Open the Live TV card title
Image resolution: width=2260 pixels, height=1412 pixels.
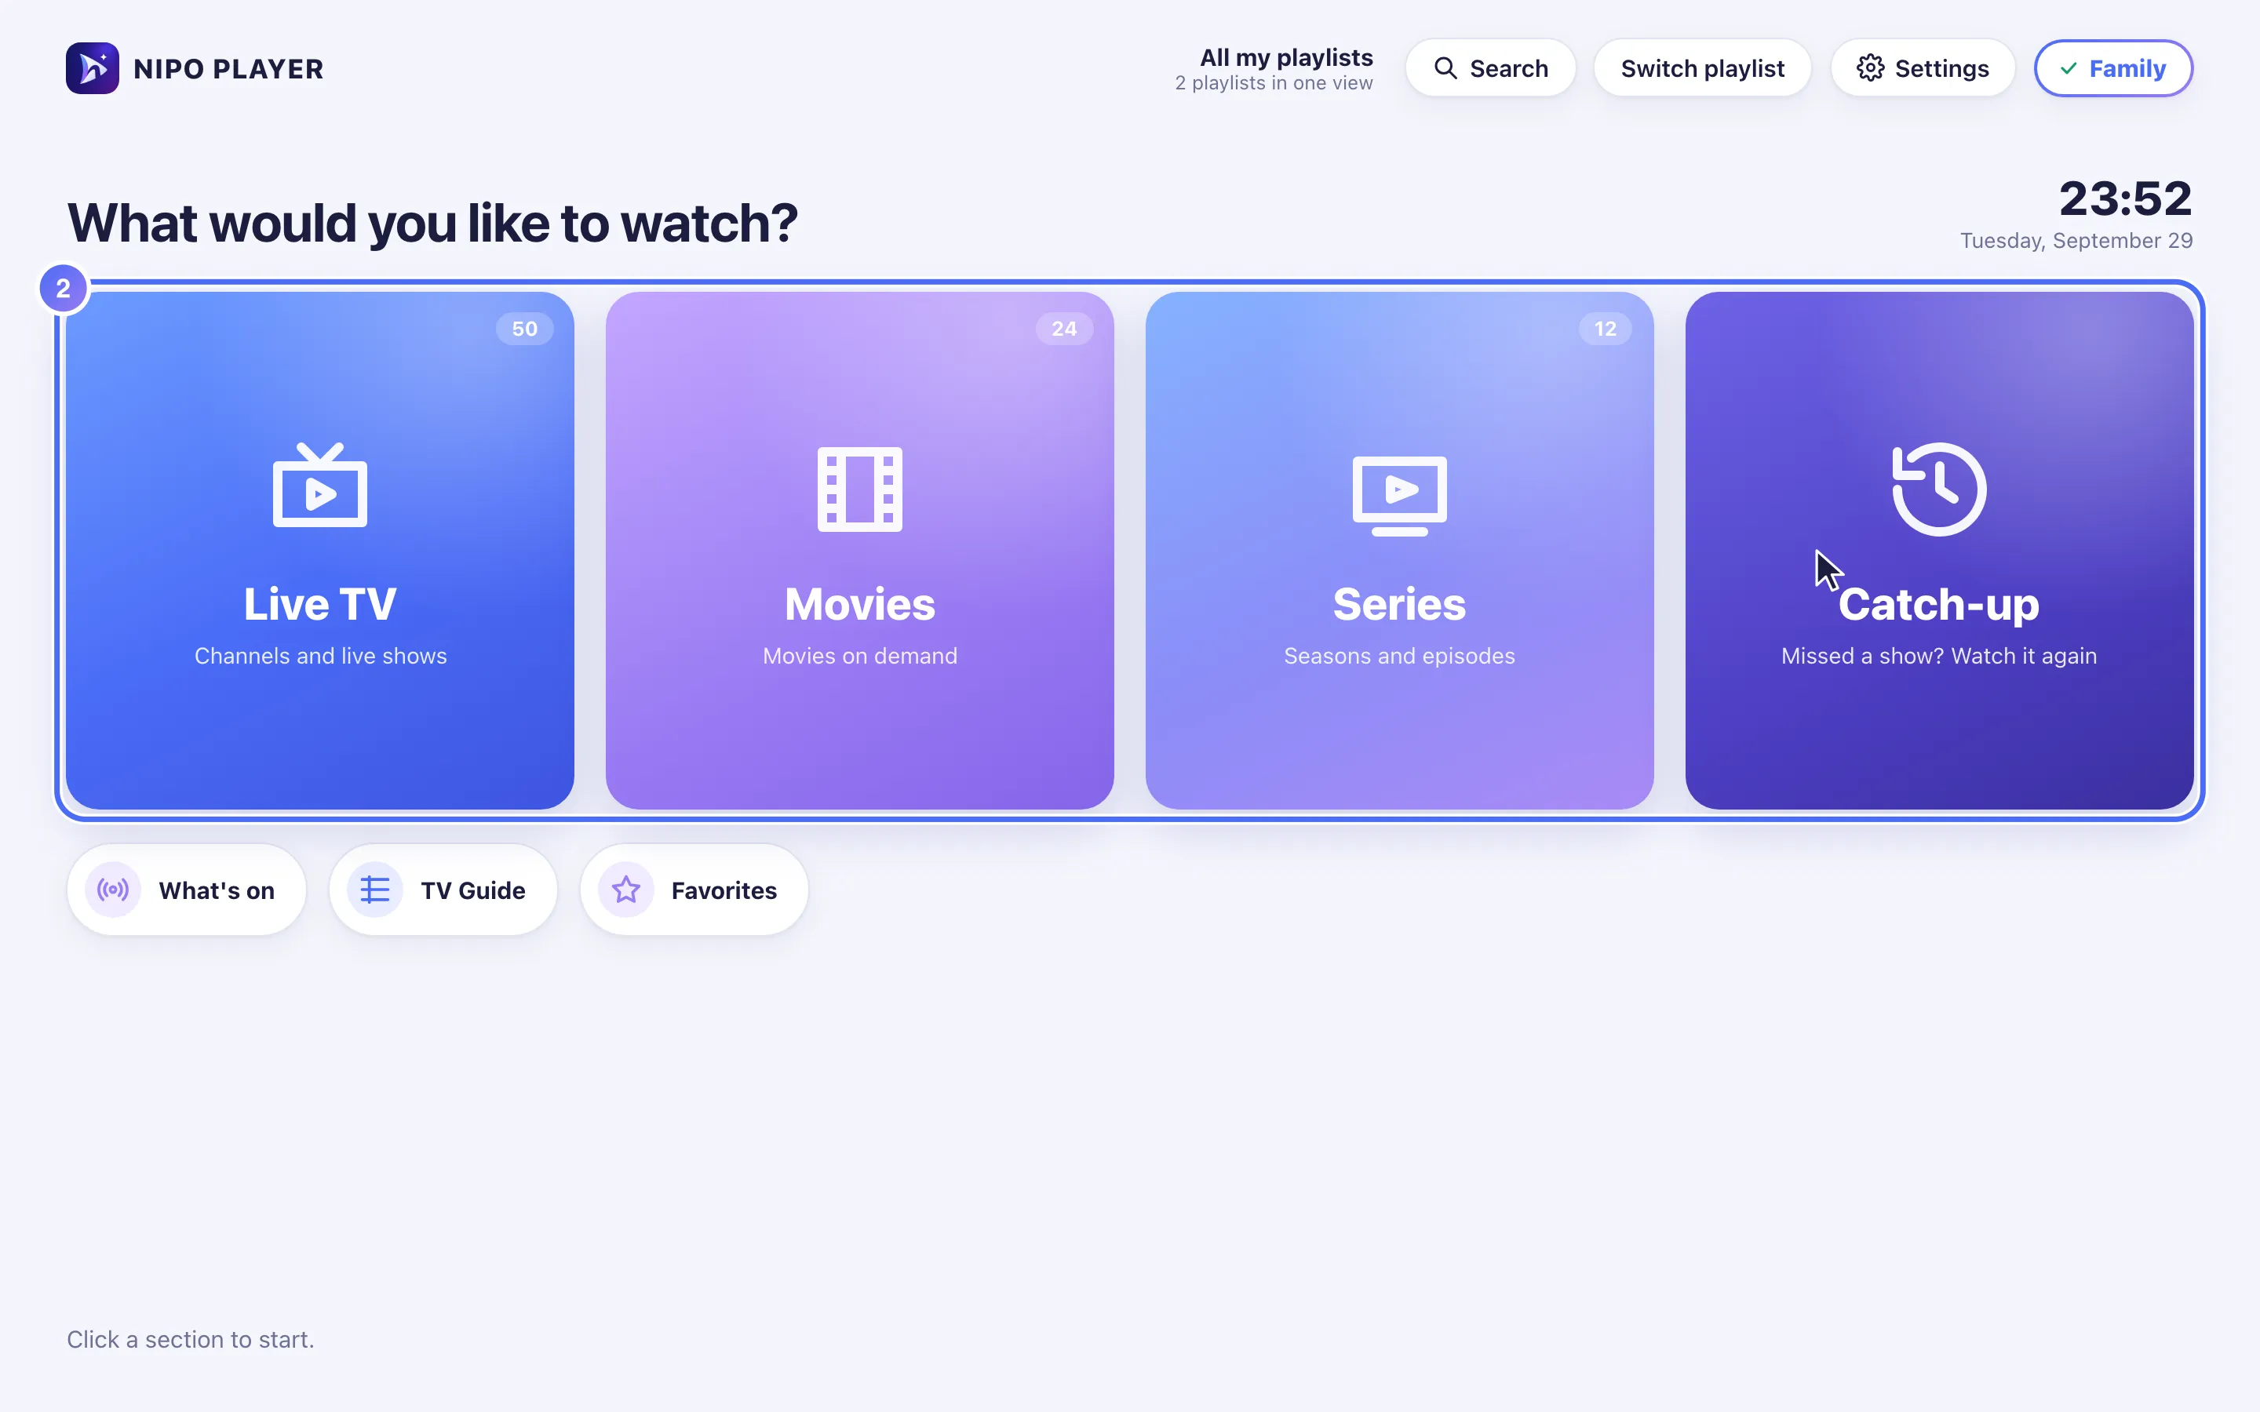point(320,604)
